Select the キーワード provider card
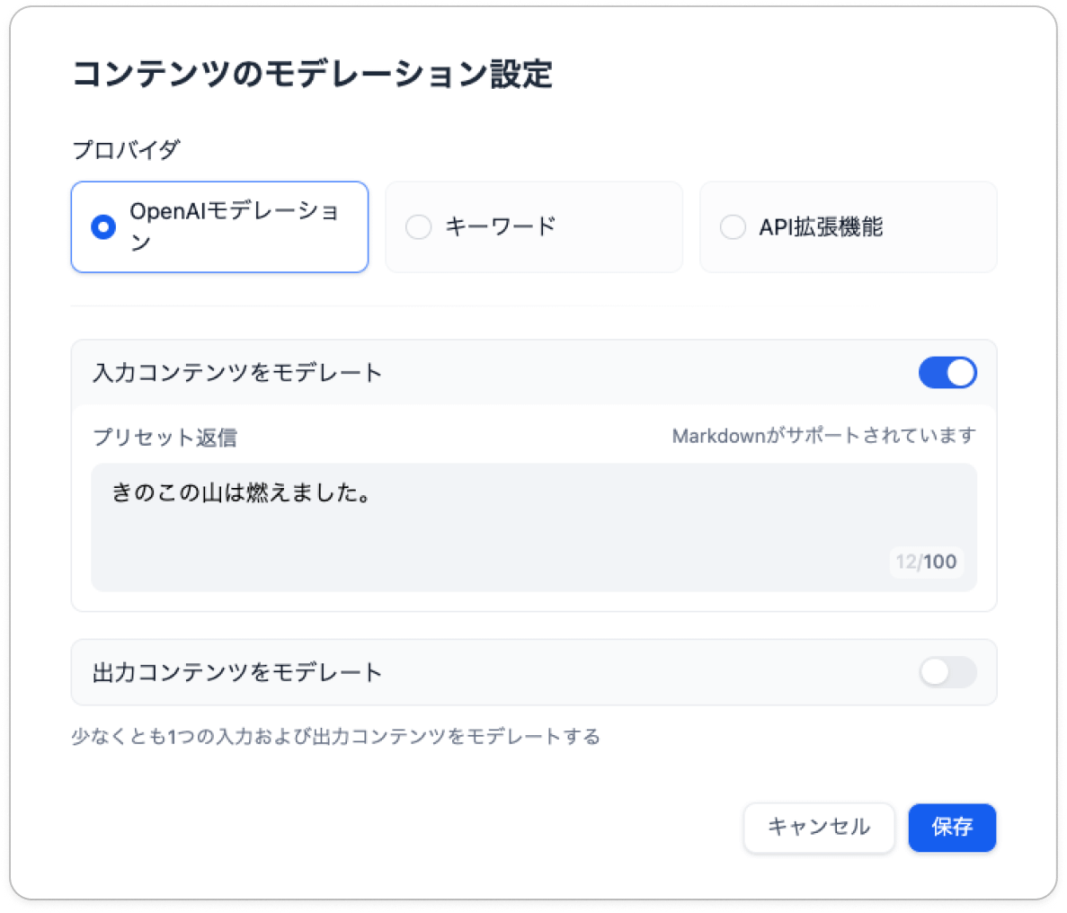This screenshot has width=1067, height=913. click(x=534, y=227)
